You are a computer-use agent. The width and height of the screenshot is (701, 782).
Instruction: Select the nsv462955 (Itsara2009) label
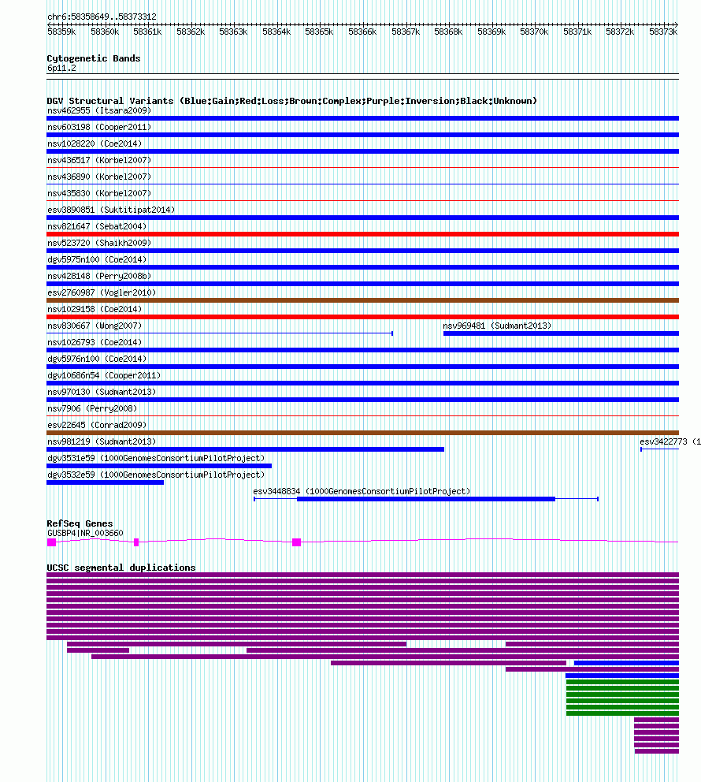tap(99, 110)
